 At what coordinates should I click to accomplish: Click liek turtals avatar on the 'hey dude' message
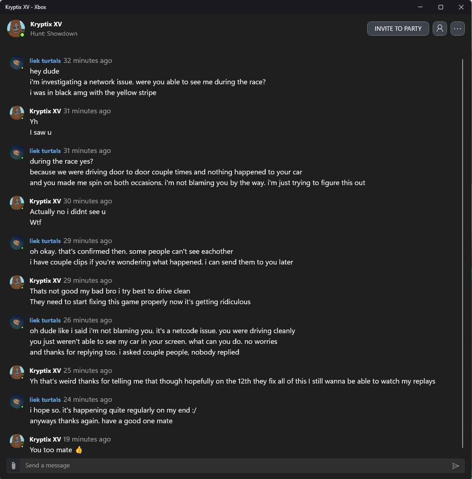pos(17,63)
